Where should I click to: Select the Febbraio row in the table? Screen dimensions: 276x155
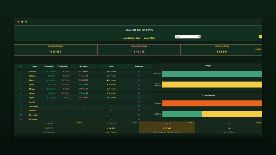coord(83,76)
